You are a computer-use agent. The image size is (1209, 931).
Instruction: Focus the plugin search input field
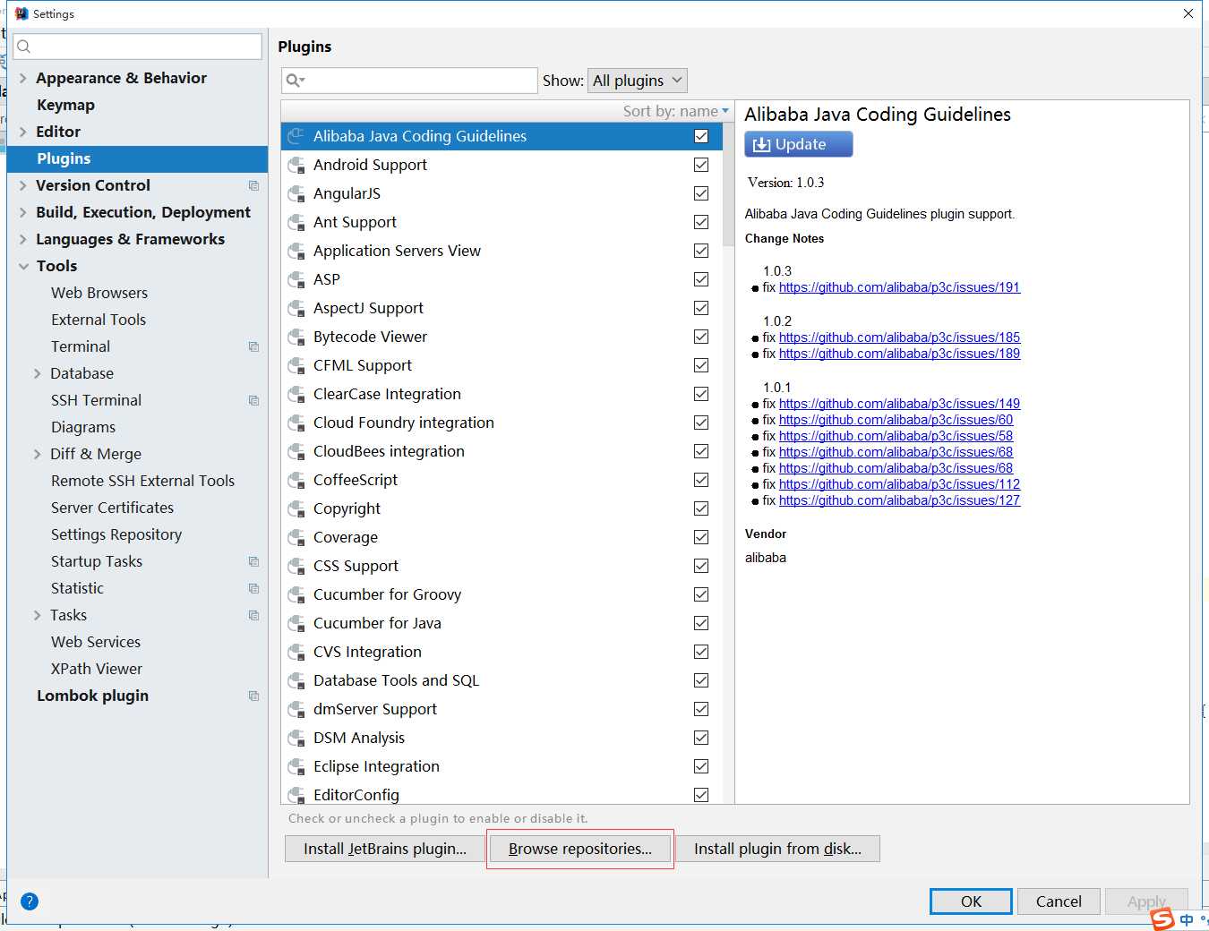pyautogui.click(x=409, y=81)
